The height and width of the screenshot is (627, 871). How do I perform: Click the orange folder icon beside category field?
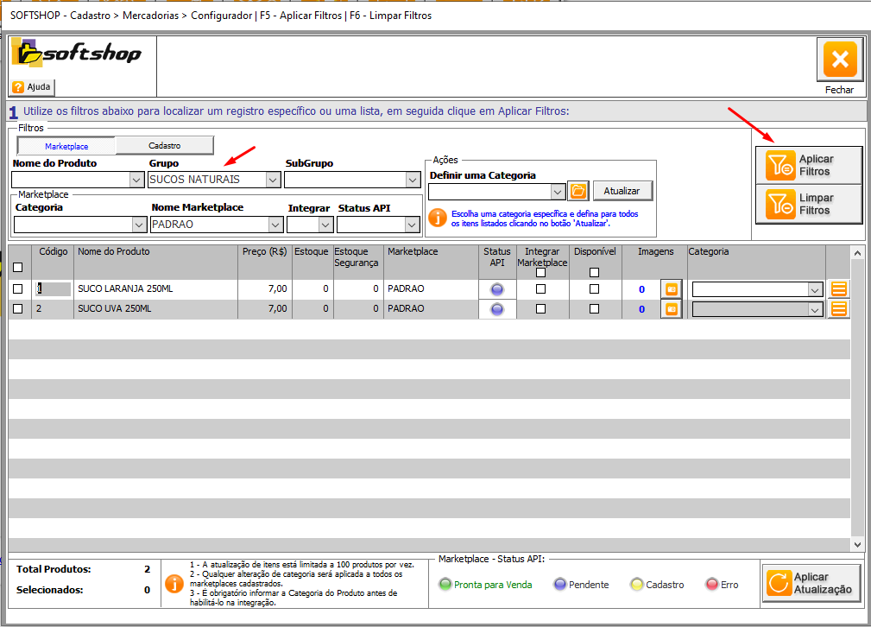578,191
